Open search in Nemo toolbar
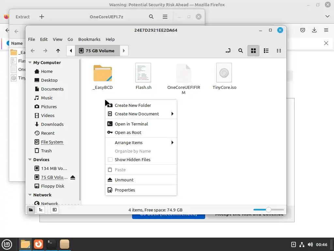334x251 pixels. [240, 51]
